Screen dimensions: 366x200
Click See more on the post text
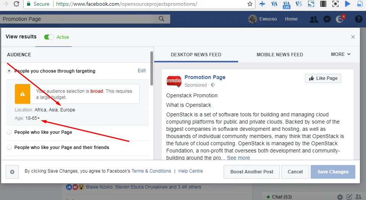point(238,158)
